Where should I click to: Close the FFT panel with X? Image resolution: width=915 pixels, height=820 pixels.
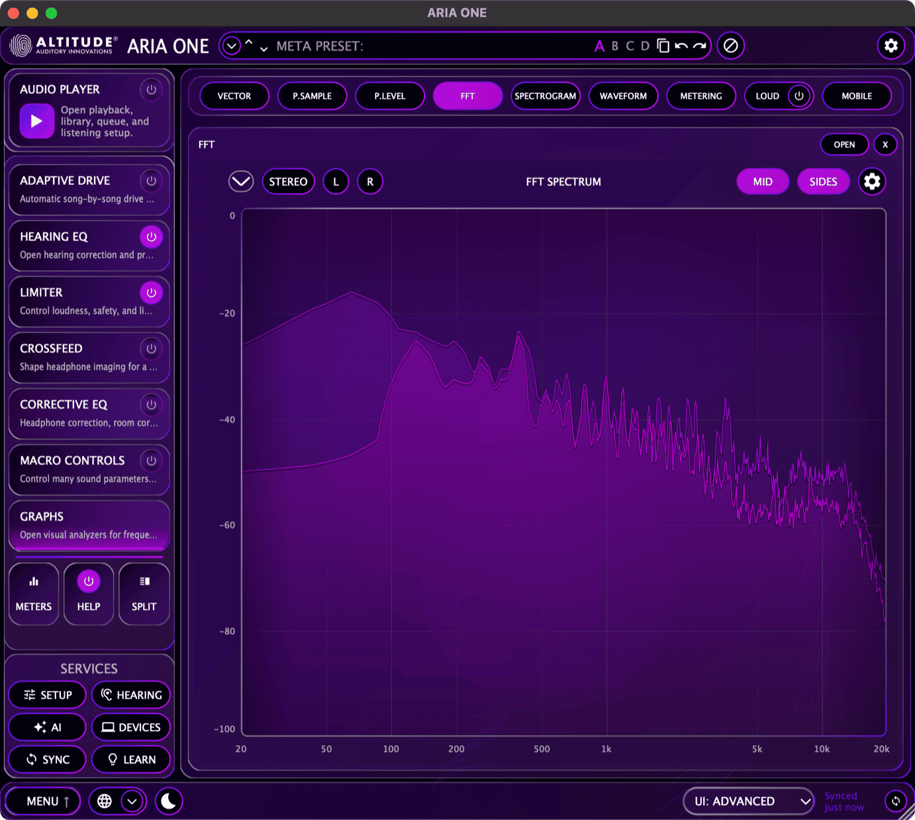(885, 144)
